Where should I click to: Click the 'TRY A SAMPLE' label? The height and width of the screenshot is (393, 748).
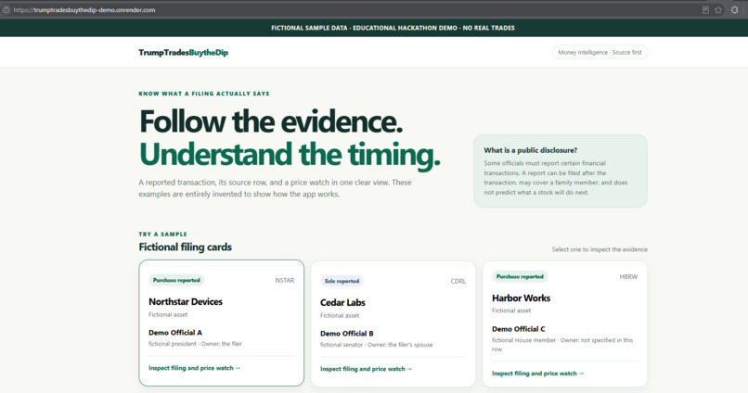pyautogui.click(x=162, y=234)
